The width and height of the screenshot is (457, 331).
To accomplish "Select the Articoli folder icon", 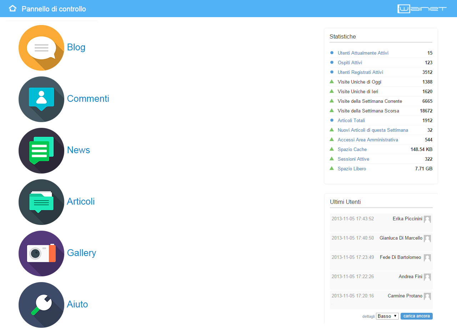I will 41,202.
